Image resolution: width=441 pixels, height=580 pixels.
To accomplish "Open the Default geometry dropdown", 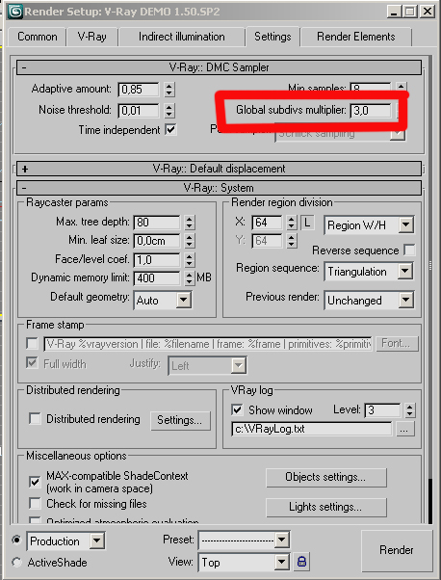I will [x=163, y=300].
